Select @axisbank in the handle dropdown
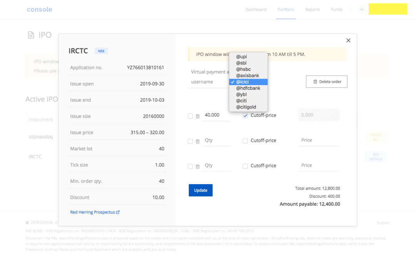This screenshot has height=260, width=416. (x=248, y=75)
